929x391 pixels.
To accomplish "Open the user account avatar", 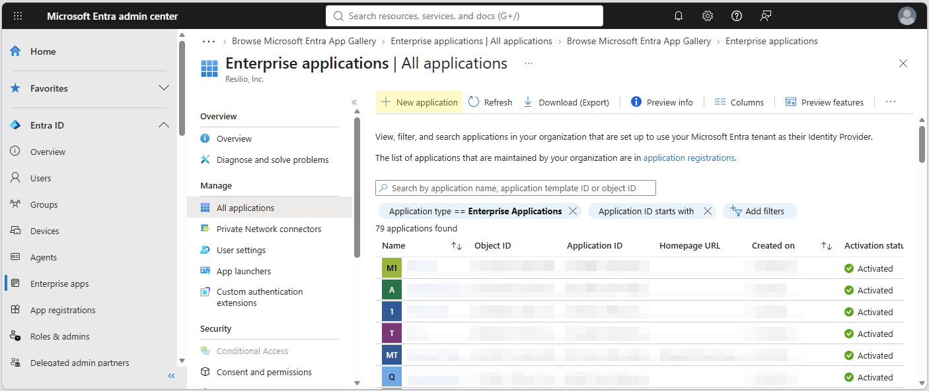I will coord(907,16).
